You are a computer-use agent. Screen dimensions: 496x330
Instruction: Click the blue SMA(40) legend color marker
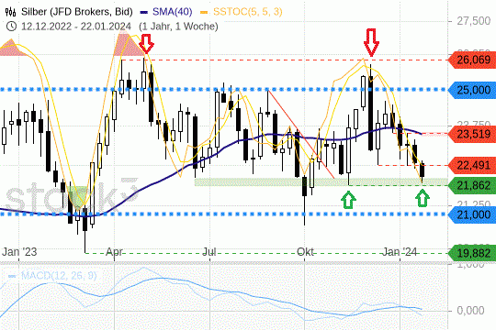tap(144, 13)
